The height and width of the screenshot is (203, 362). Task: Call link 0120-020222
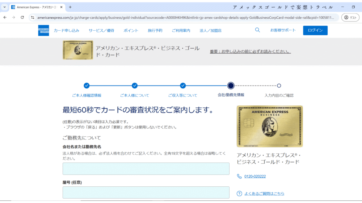(255, 176)
